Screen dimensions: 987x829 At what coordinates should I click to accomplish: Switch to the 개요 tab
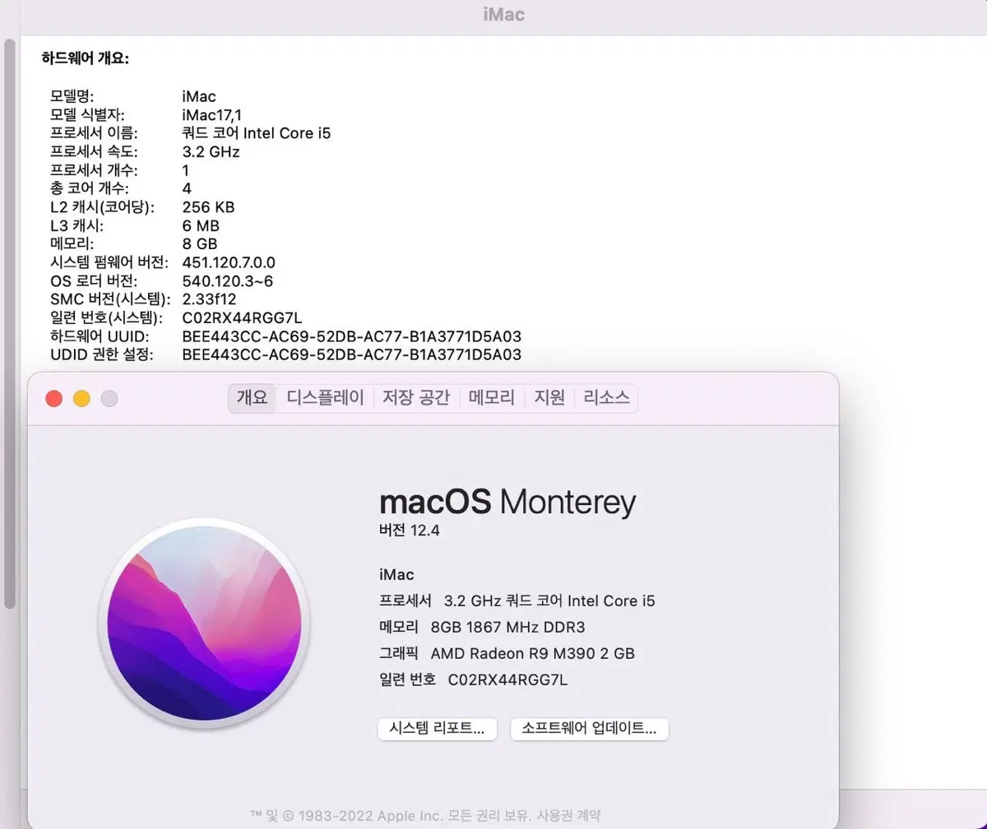coord(253,398)
